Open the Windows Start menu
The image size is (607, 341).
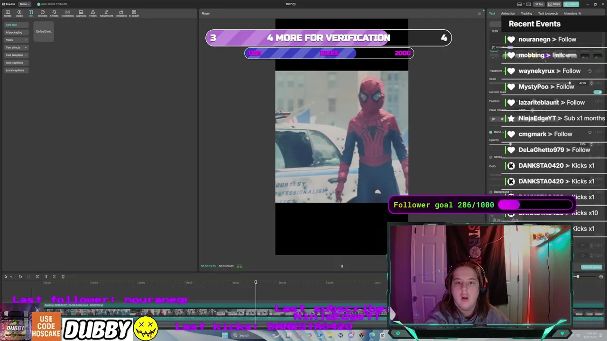[225, 335]
